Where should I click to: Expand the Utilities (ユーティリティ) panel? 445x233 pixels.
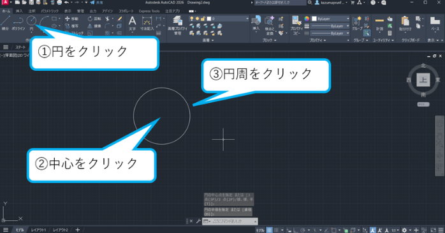point(383,40)
